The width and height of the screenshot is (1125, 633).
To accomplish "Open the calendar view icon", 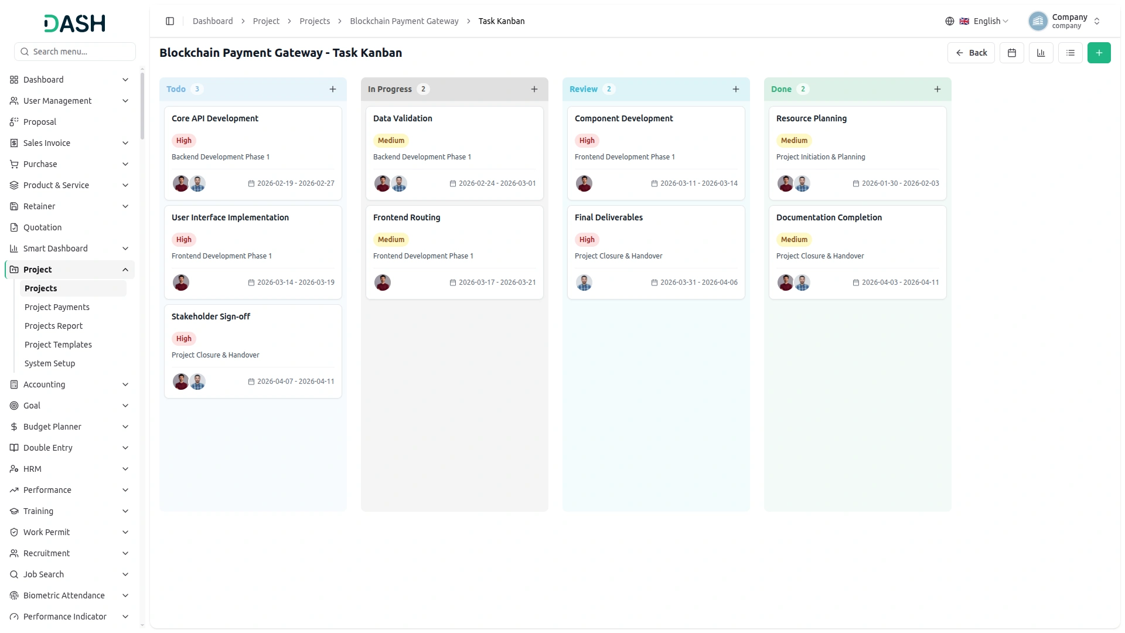I will coord(1011,53).
